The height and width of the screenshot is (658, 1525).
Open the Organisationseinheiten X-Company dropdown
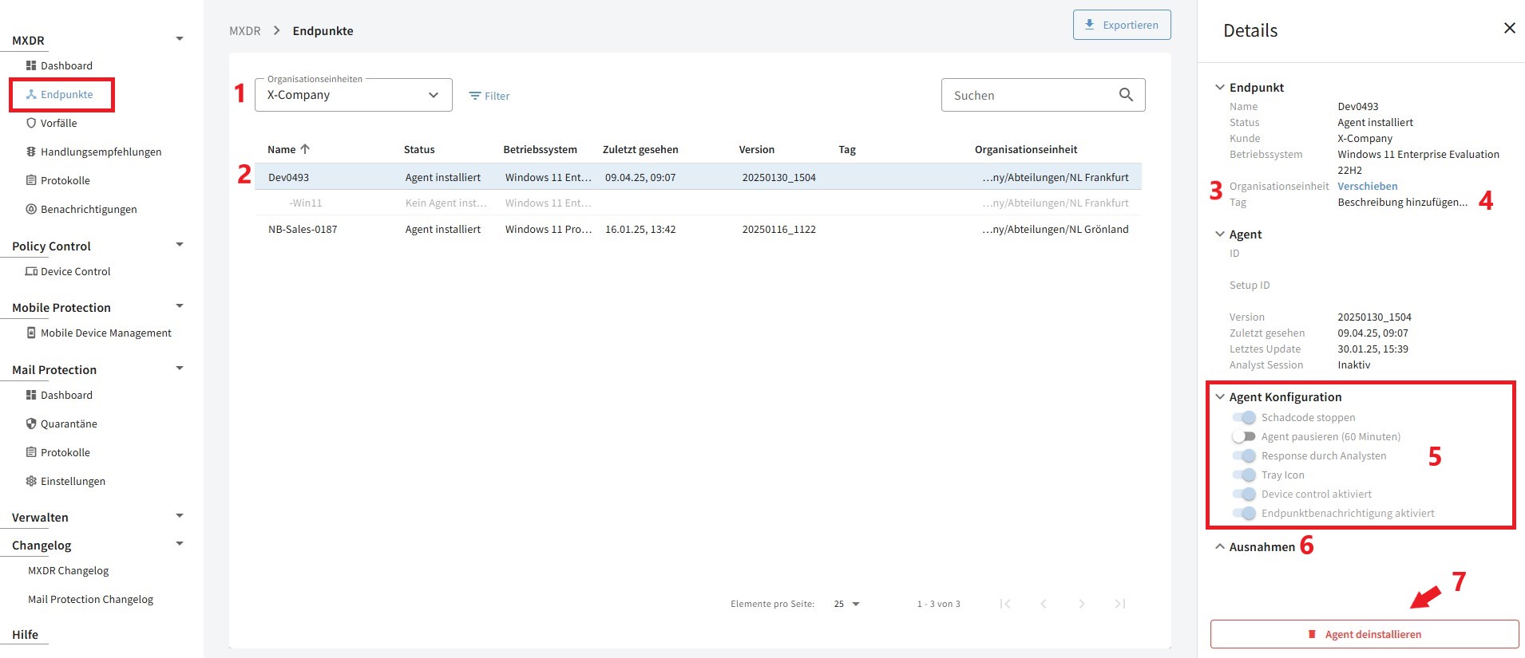(x=354, y=95)
